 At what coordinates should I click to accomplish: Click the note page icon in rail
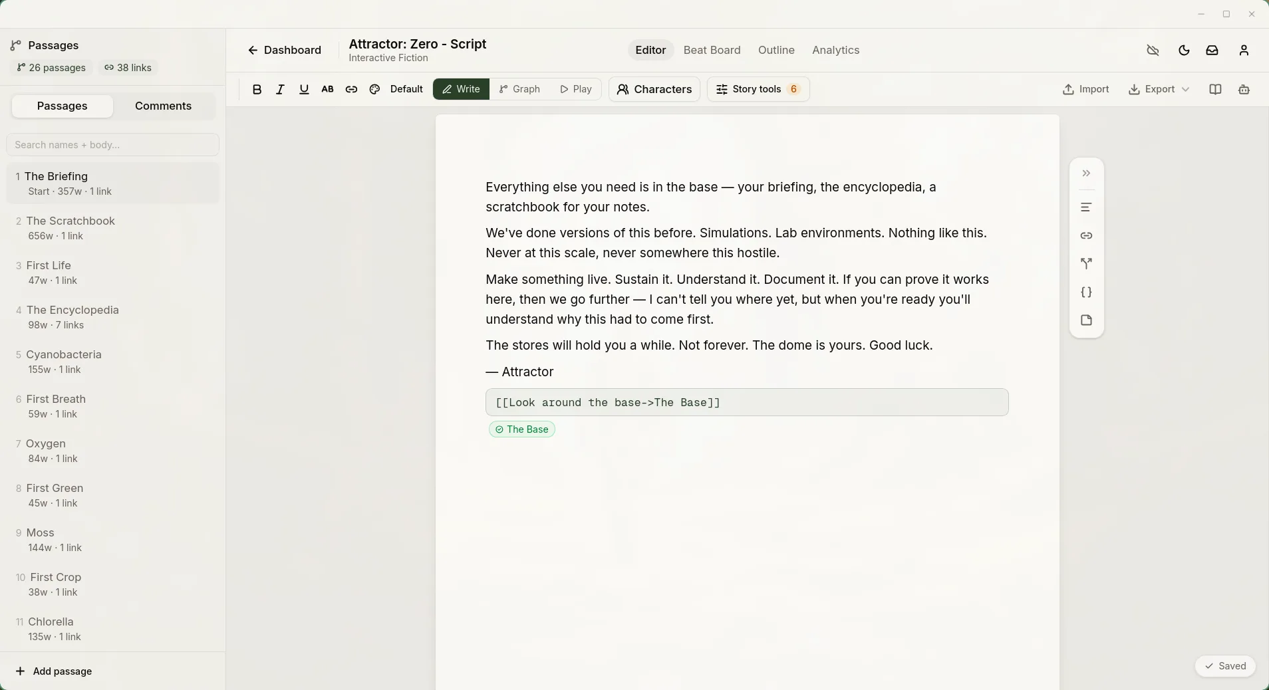coord(1086,320)
